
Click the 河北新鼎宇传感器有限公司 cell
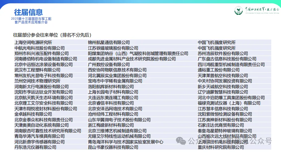click(x=39, y=142)
